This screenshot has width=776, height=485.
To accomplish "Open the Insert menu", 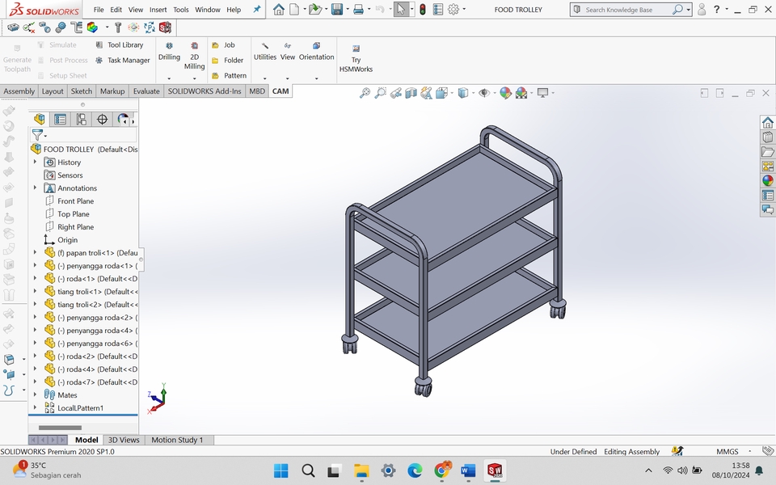I will coord(158,10).
